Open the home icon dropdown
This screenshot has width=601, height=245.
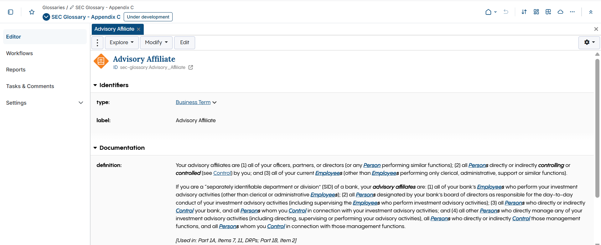[x=491, y=12]
